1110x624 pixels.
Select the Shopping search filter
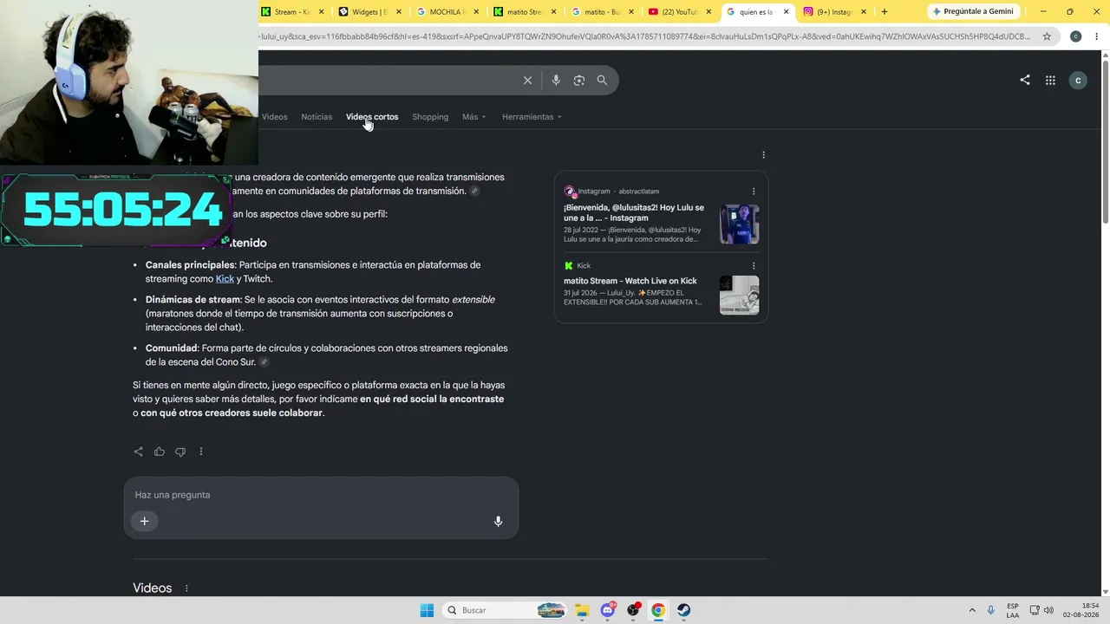coord(430,117)
